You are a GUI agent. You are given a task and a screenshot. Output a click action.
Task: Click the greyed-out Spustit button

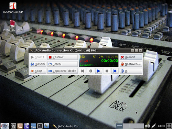tap(38, 57)
